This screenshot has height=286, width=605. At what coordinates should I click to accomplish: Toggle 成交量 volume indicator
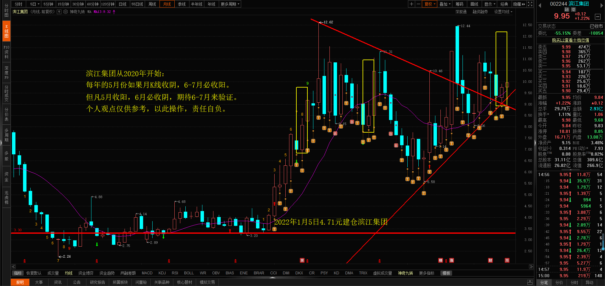(53, 273)
